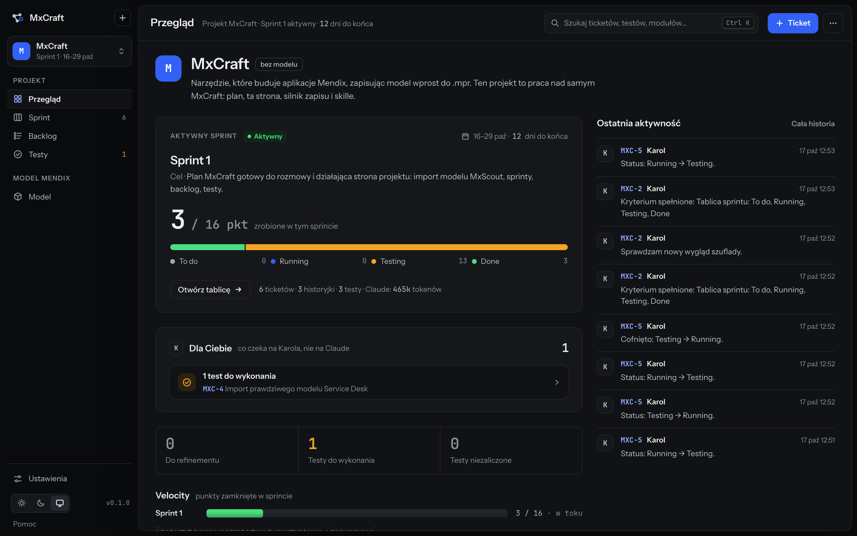Click the Sprint 1 heading

point(190,160)
